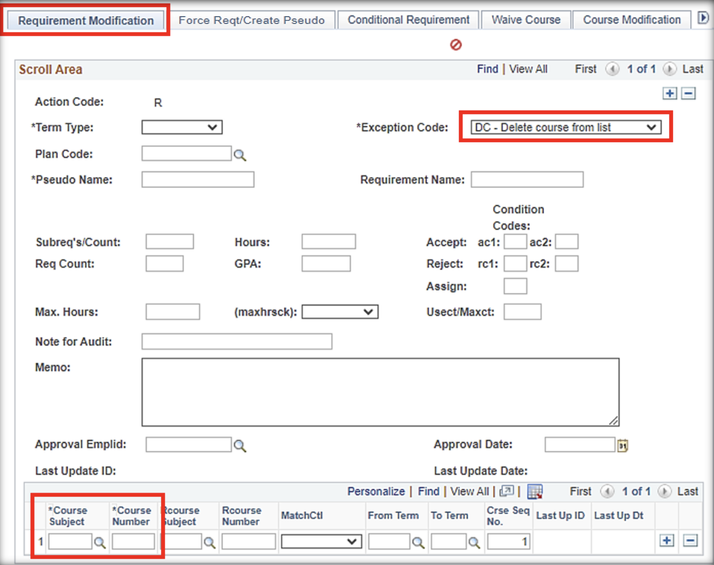714x565 pixels.
Task: Focus the Note for Audit field
Action: coord(237,341)
